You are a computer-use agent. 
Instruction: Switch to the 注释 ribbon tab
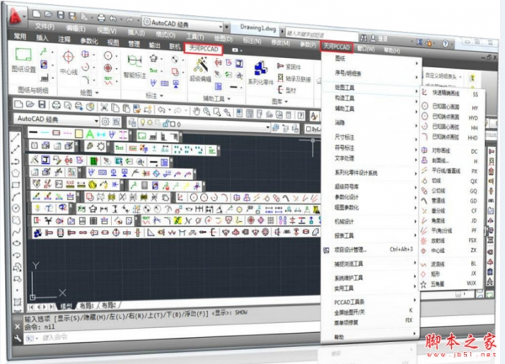tap(65, 39)
